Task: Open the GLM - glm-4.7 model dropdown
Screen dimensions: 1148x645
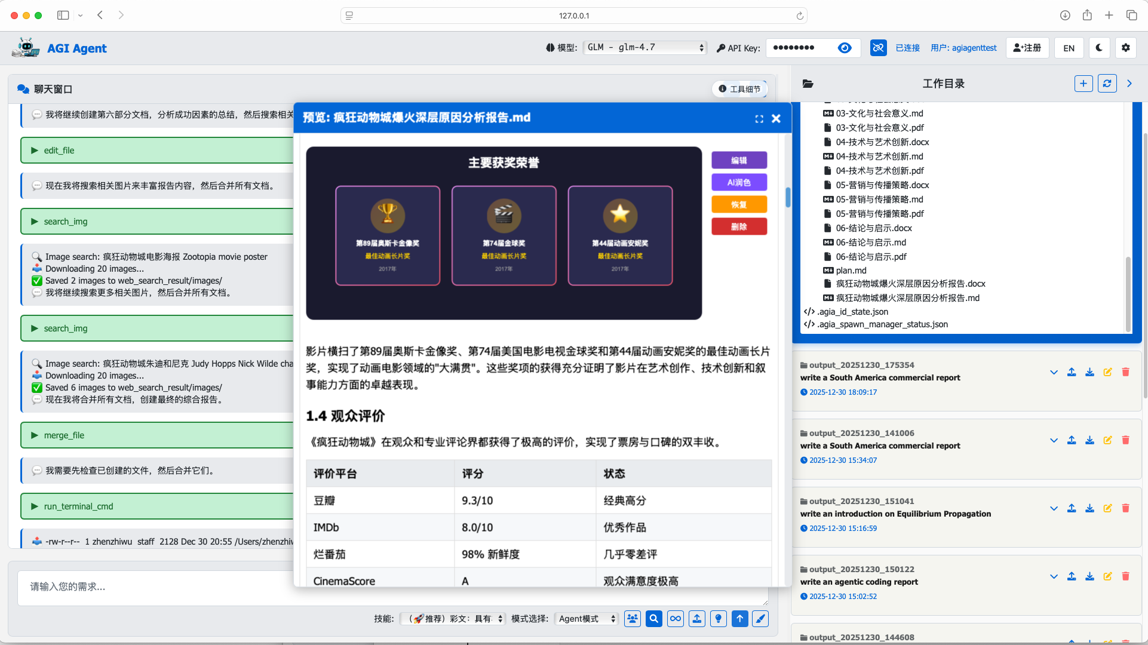Action: pyautogui.click(x=645, y=47)
